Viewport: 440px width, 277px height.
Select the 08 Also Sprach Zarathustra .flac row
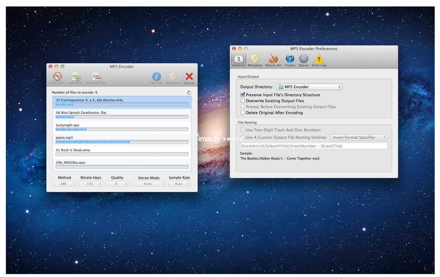point(122,115)
